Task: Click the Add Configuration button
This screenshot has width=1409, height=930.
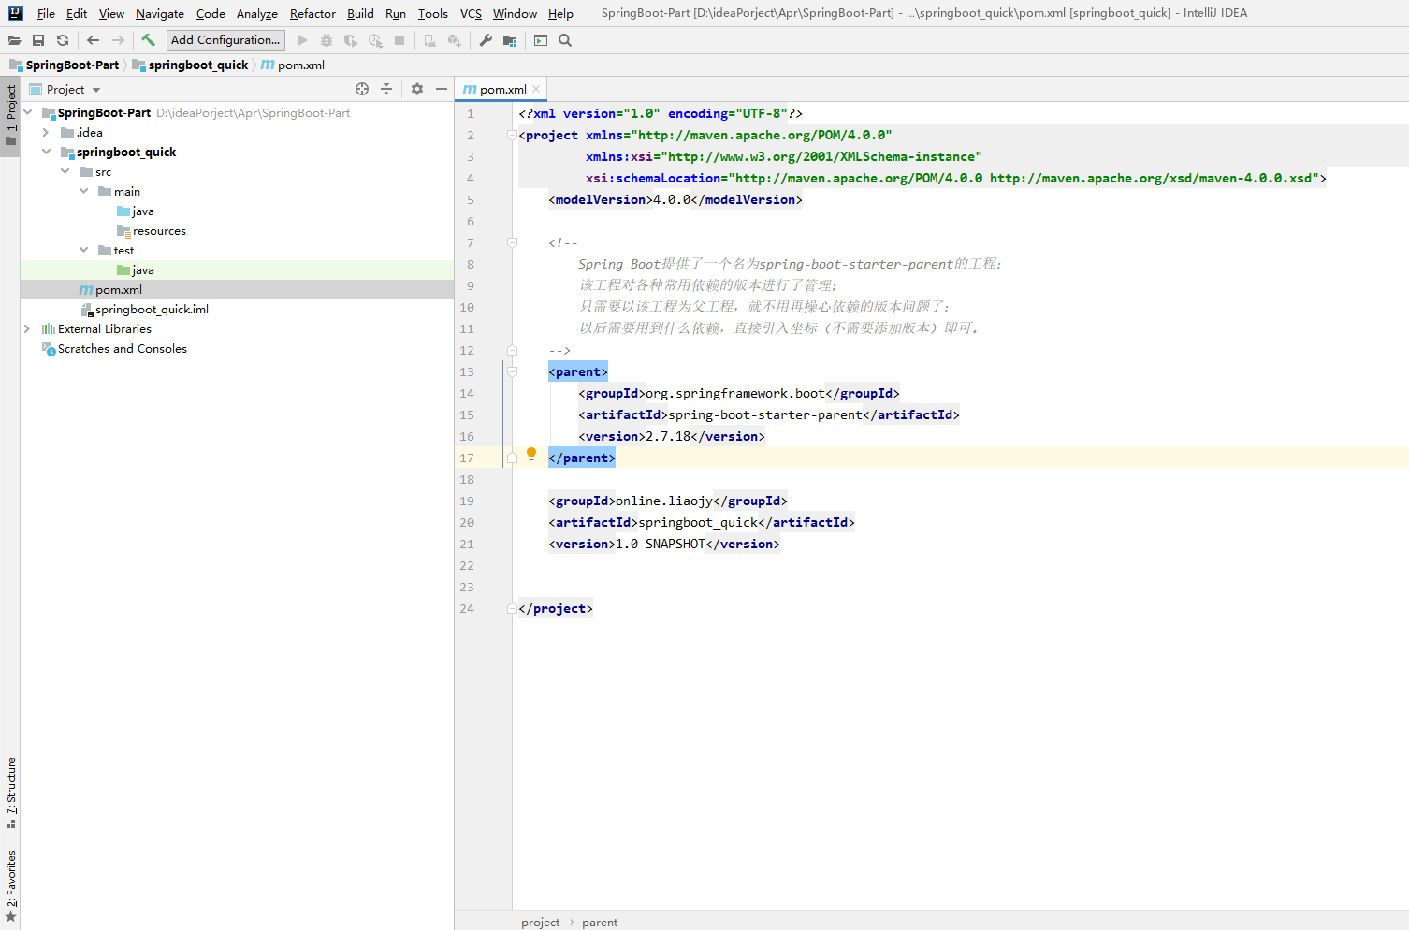Action: point(225,40)
